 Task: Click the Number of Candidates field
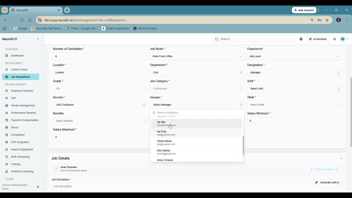point(100,56)
